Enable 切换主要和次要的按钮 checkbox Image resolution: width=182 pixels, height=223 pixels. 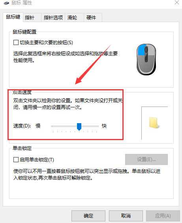point(16,42)
